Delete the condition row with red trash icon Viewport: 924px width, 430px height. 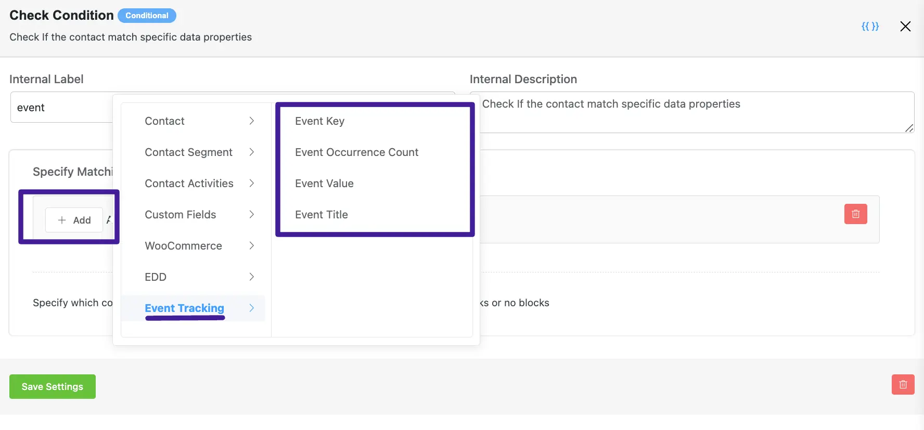(x=855, y=214)
